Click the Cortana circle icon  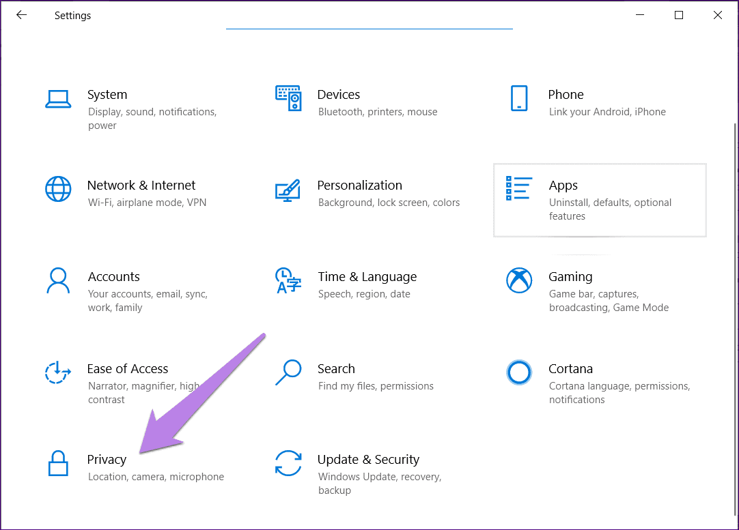click(519, 372)
